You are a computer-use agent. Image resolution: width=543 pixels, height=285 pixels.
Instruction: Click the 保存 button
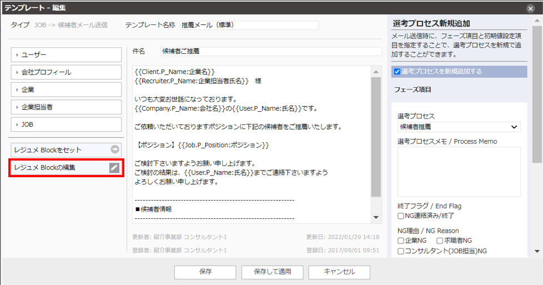[205, 272]
